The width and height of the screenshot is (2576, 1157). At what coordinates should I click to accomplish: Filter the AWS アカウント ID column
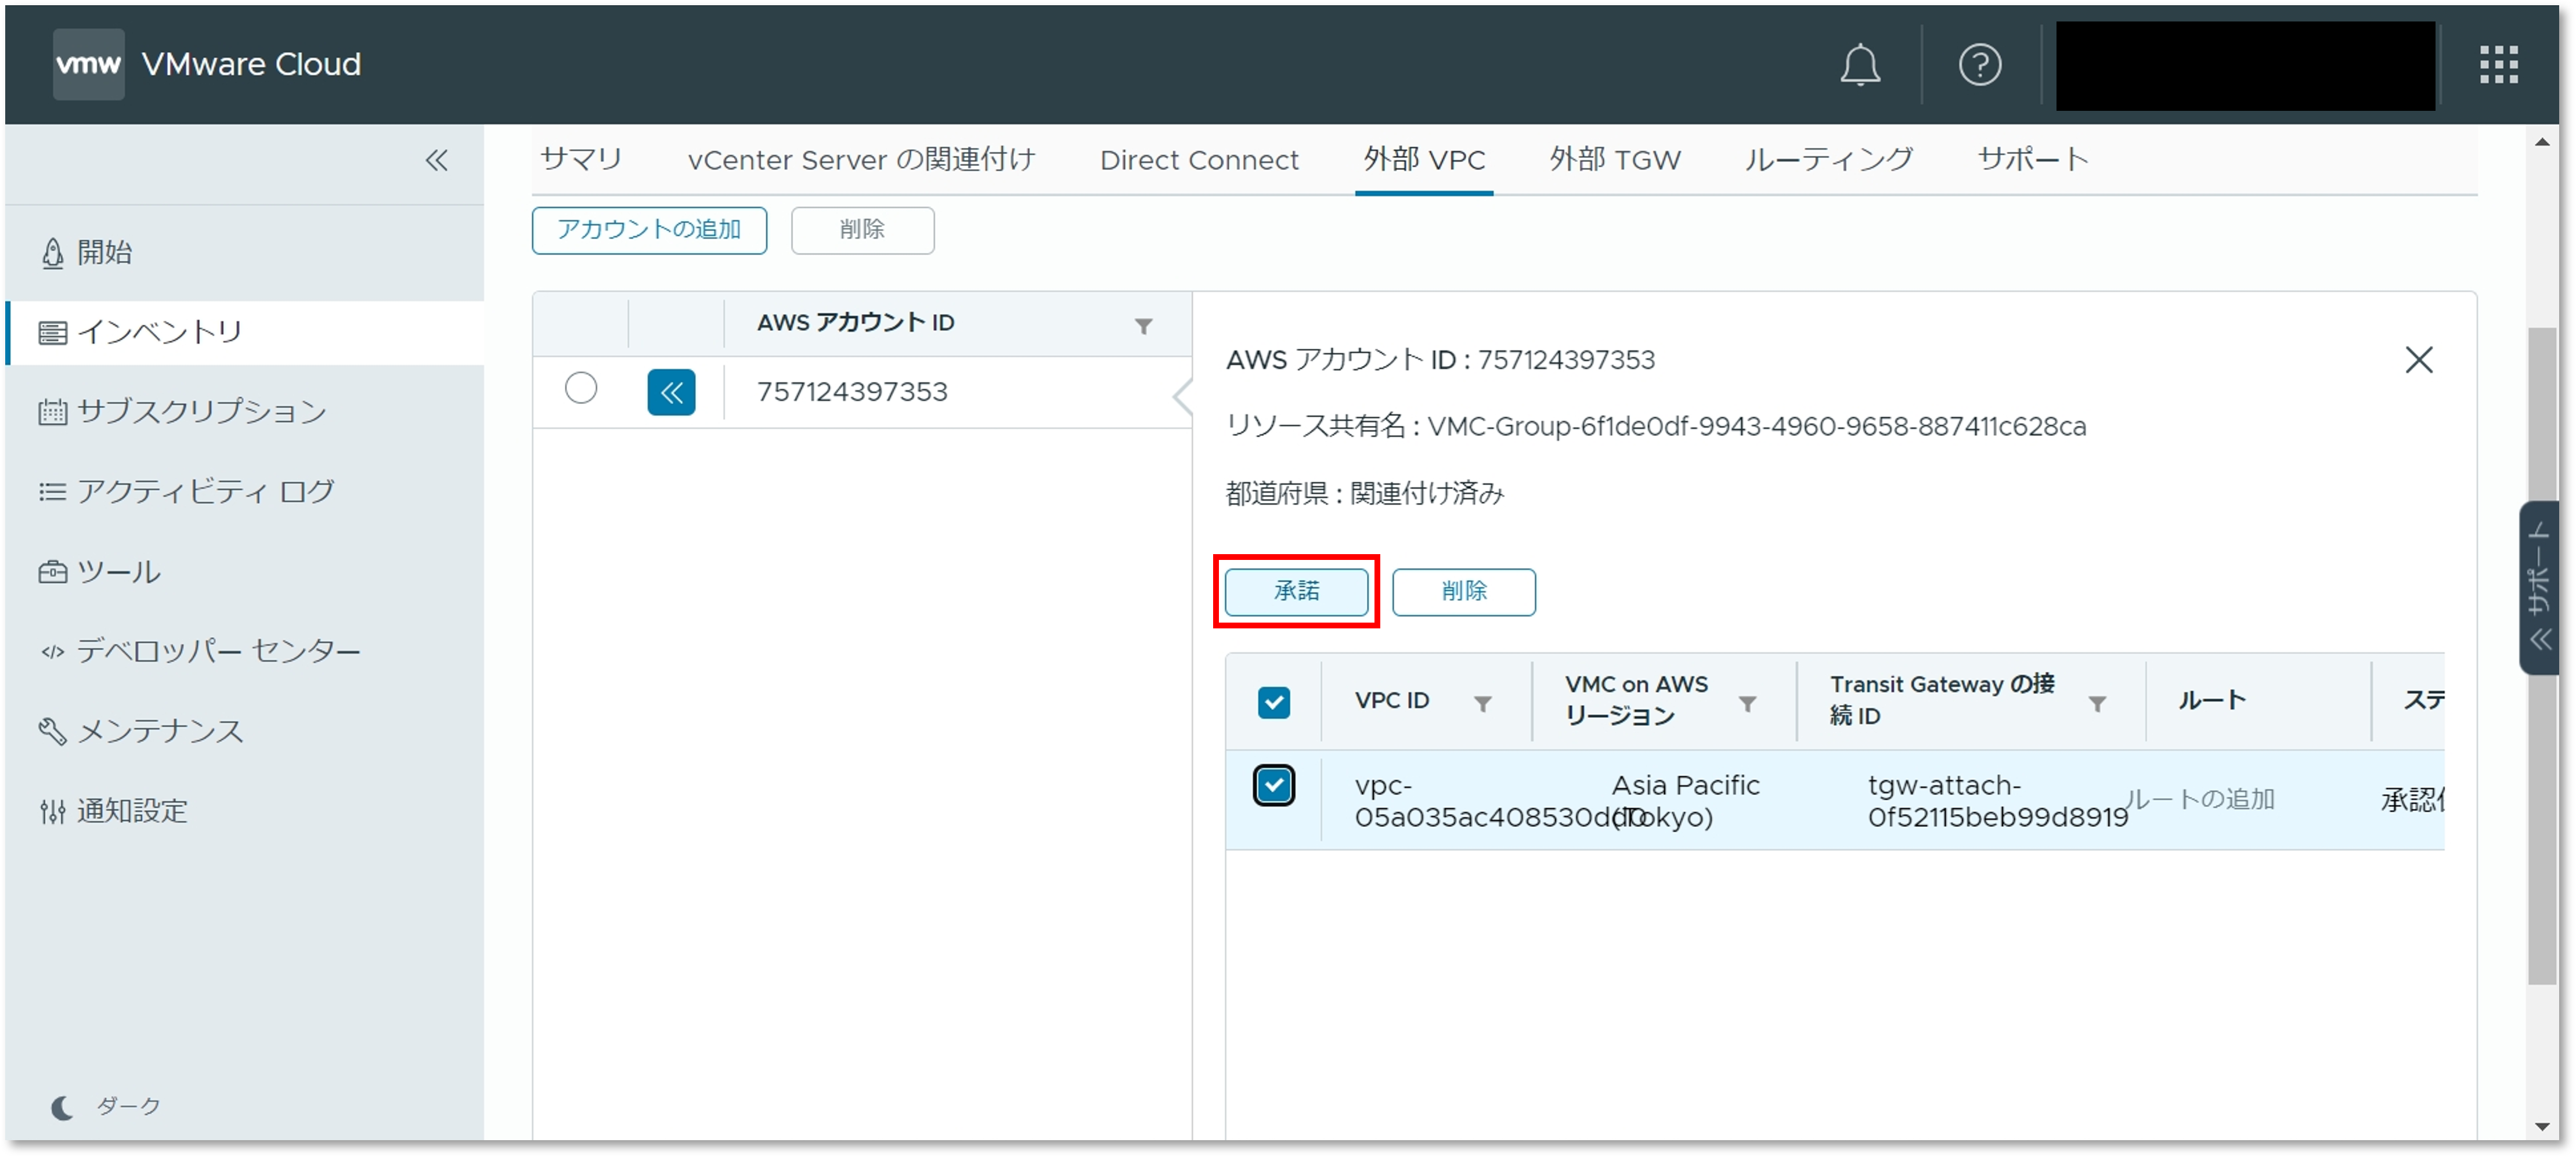[x=1143, y=326]
